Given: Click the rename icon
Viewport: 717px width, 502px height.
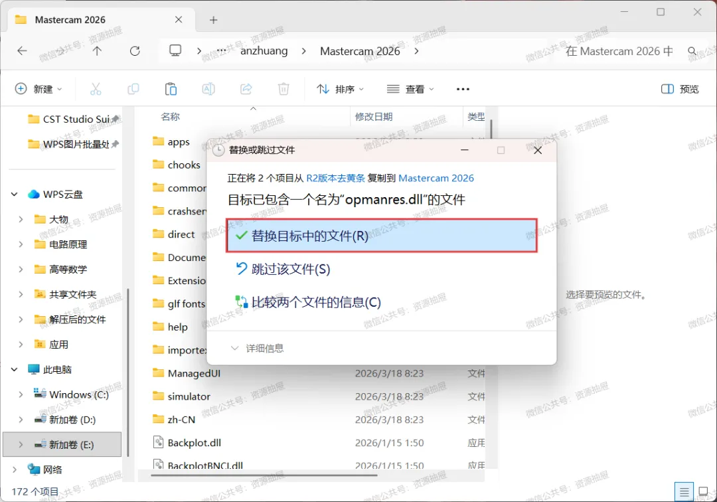Looking at the screenshot, I should pos(208,89).
